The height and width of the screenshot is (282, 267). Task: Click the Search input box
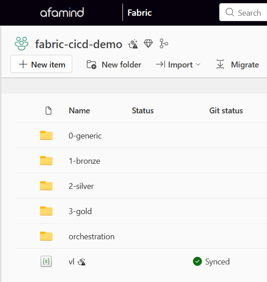tap(243, 12)
